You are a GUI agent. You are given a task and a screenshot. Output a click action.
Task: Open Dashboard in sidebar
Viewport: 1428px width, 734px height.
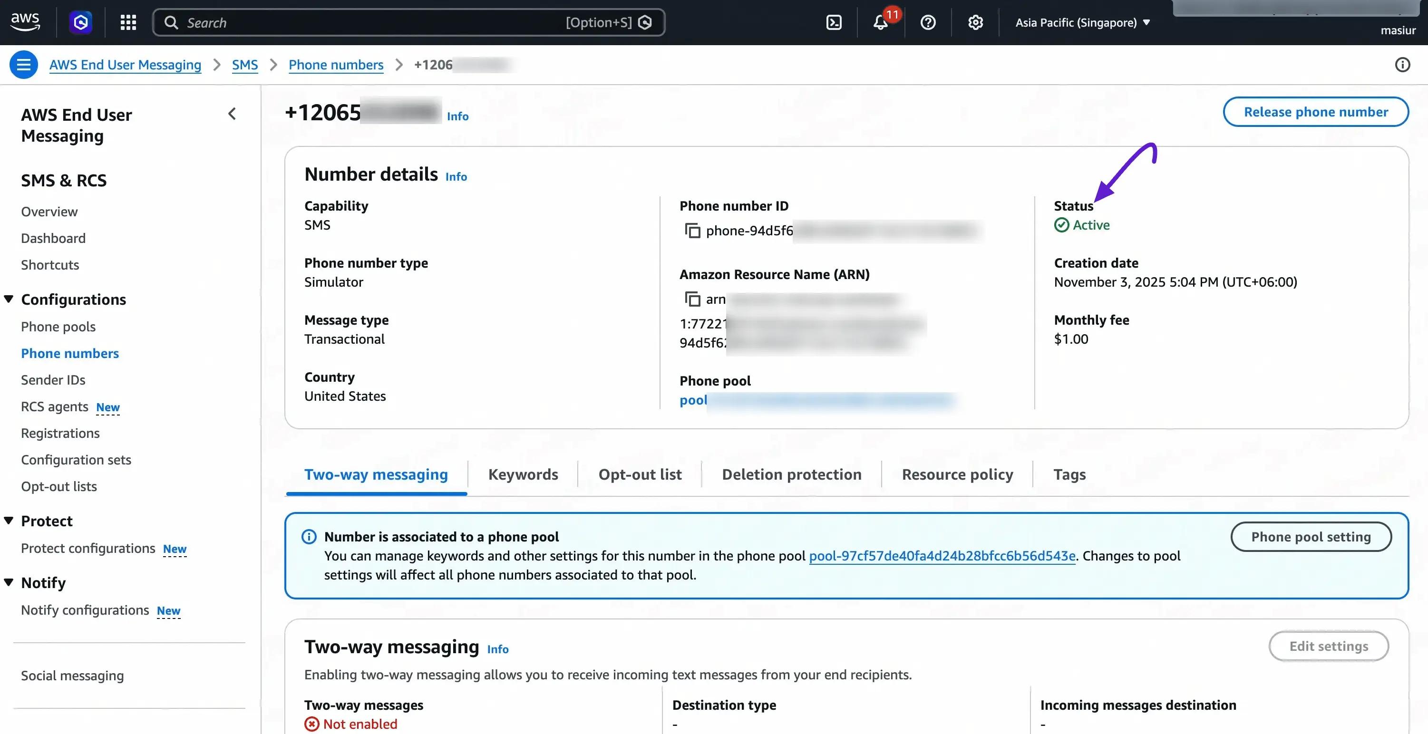click(53, 238)
